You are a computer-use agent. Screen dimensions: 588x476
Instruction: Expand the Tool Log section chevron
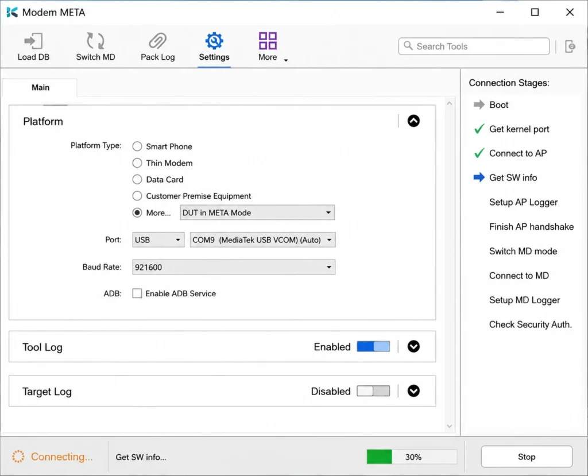413,347
